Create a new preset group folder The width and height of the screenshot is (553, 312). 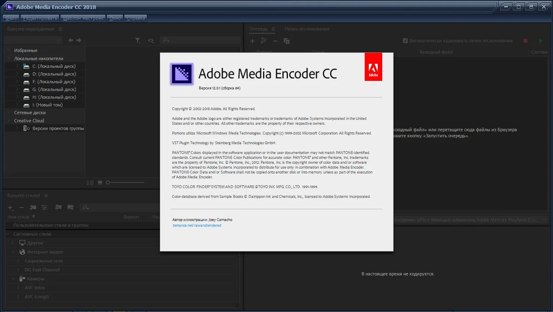(33, 208)
